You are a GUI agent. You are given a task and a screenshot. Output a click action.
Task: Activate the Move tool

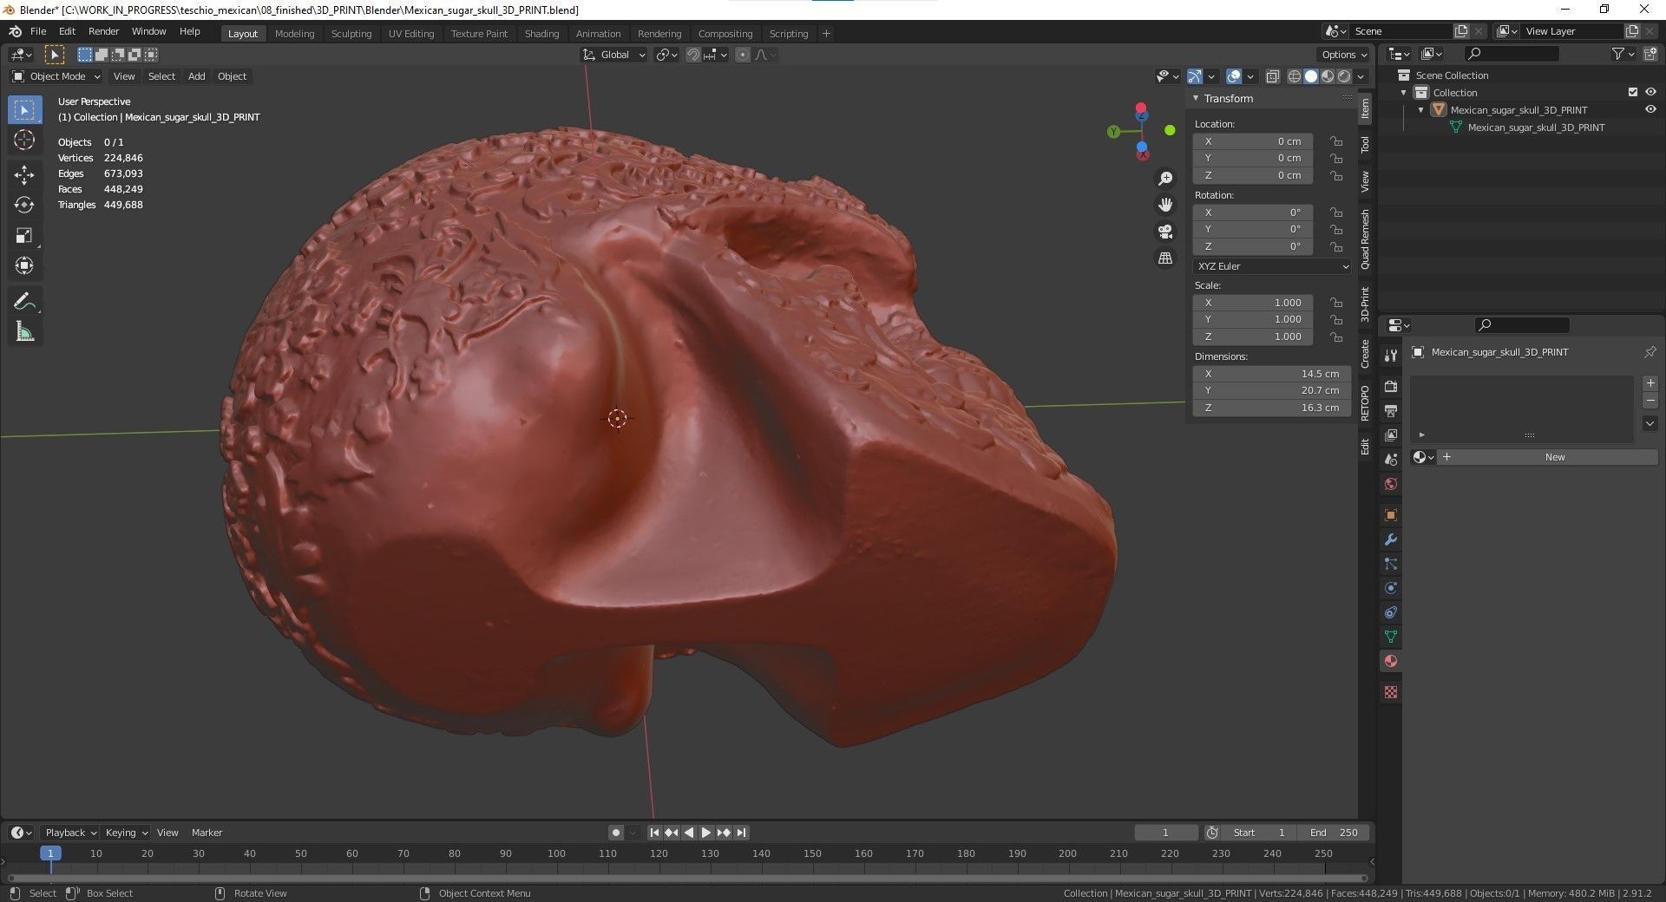coord(24,175)
